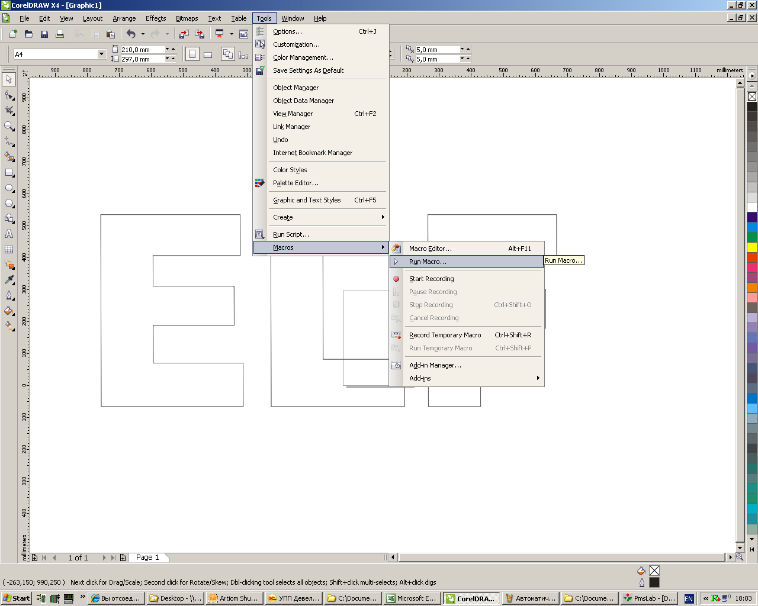Toggle apply layout to all pages
Image resolution: width=758 pixels, height=606 pixels.
228,54
